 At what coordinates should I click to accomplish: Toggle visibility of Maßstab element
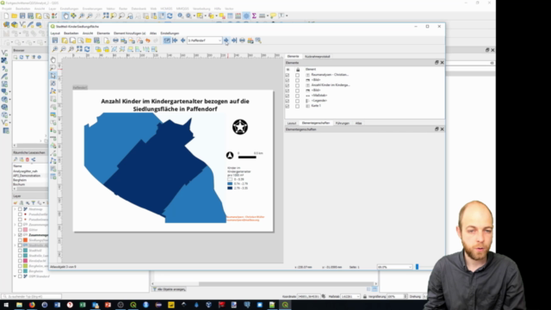click(287, 96)
